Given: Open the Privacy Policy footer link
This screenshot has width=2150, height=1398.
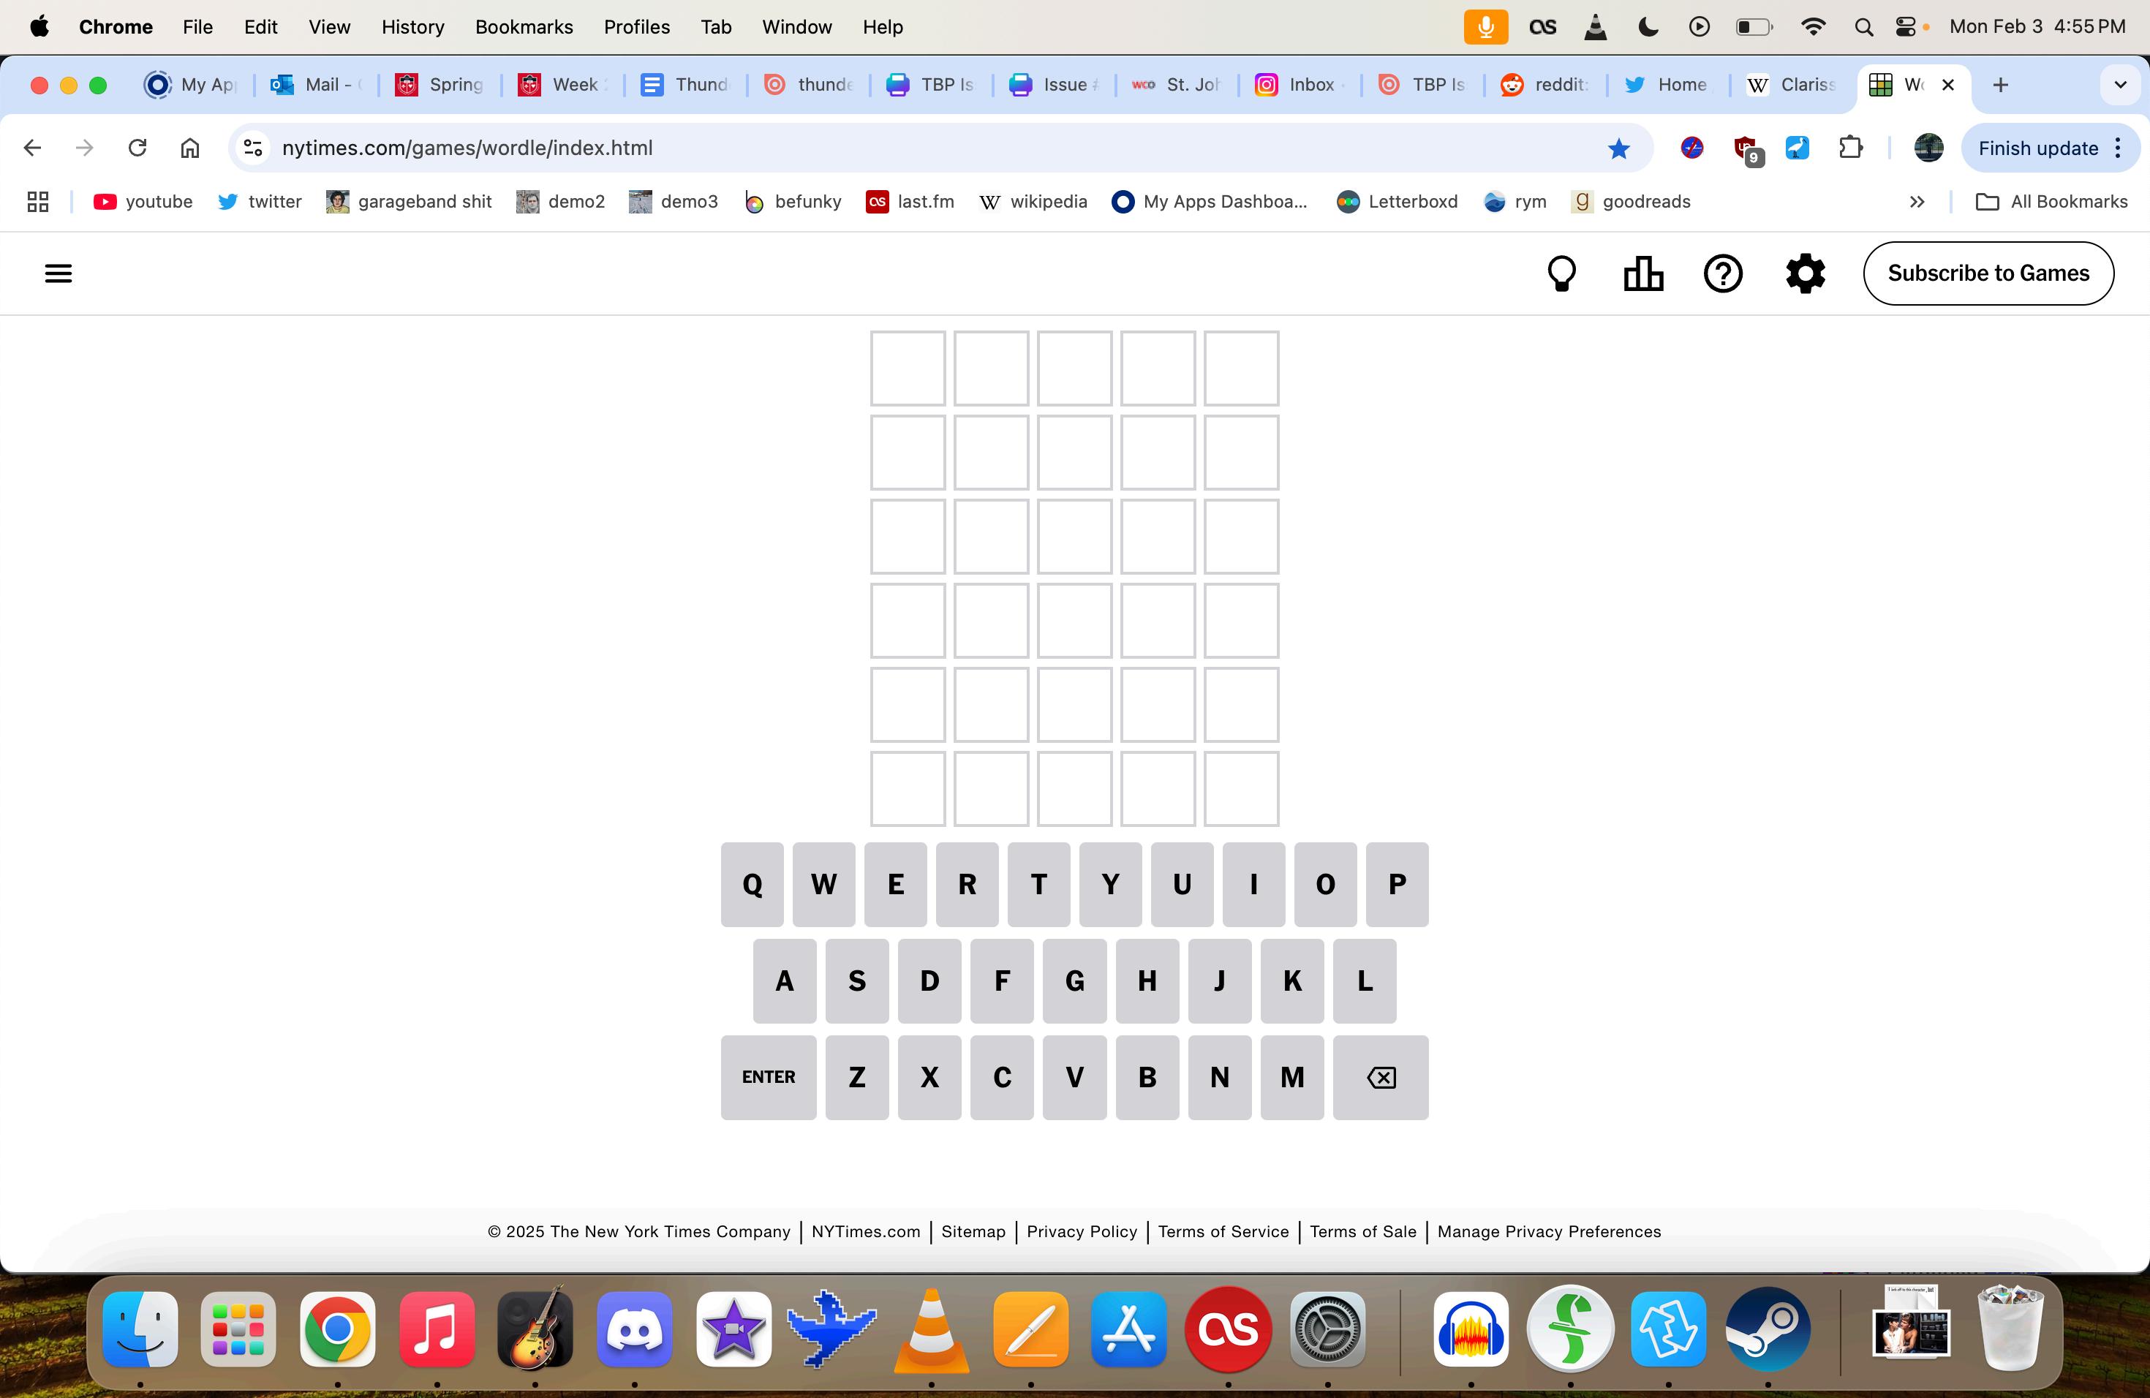Looking at the screenshot, I should coord(1082,1232).
